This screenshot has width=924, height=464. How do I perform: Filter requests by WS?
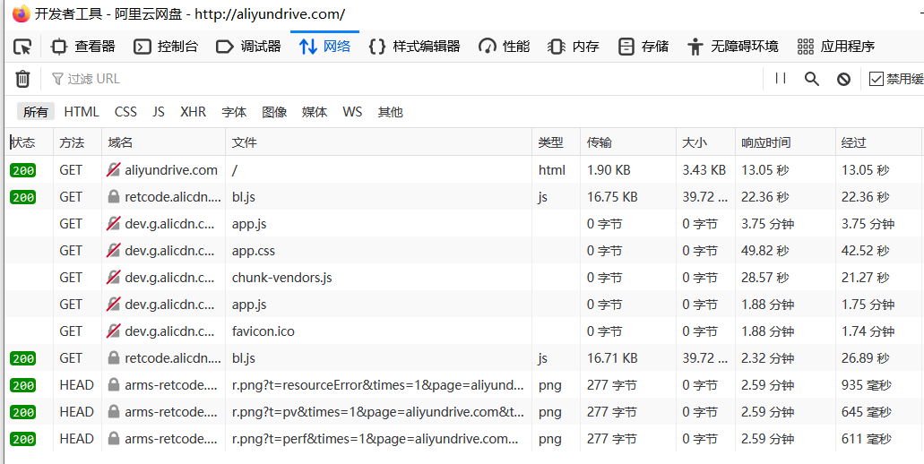352,112
